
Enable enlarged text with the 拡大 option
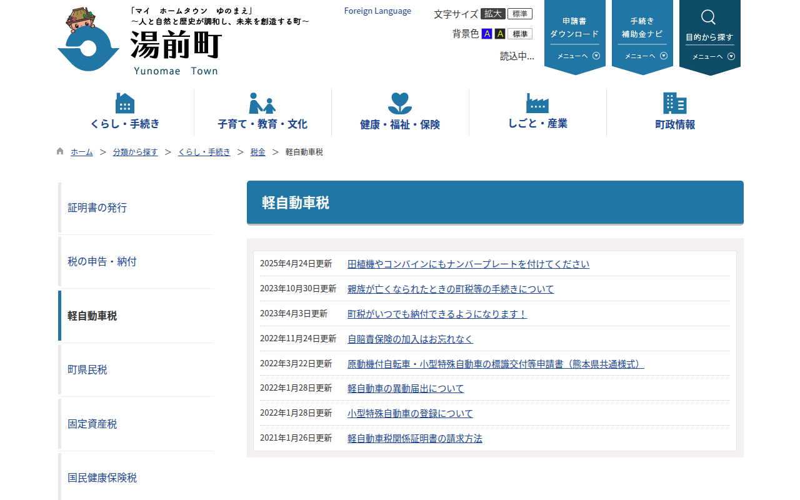(492, 14)
